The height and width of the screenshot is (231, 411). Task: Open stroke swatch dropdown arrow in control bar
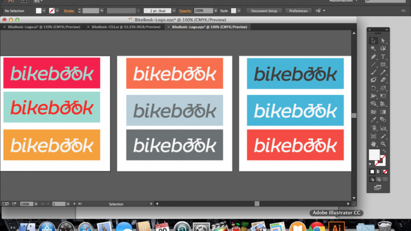(57, 11)
